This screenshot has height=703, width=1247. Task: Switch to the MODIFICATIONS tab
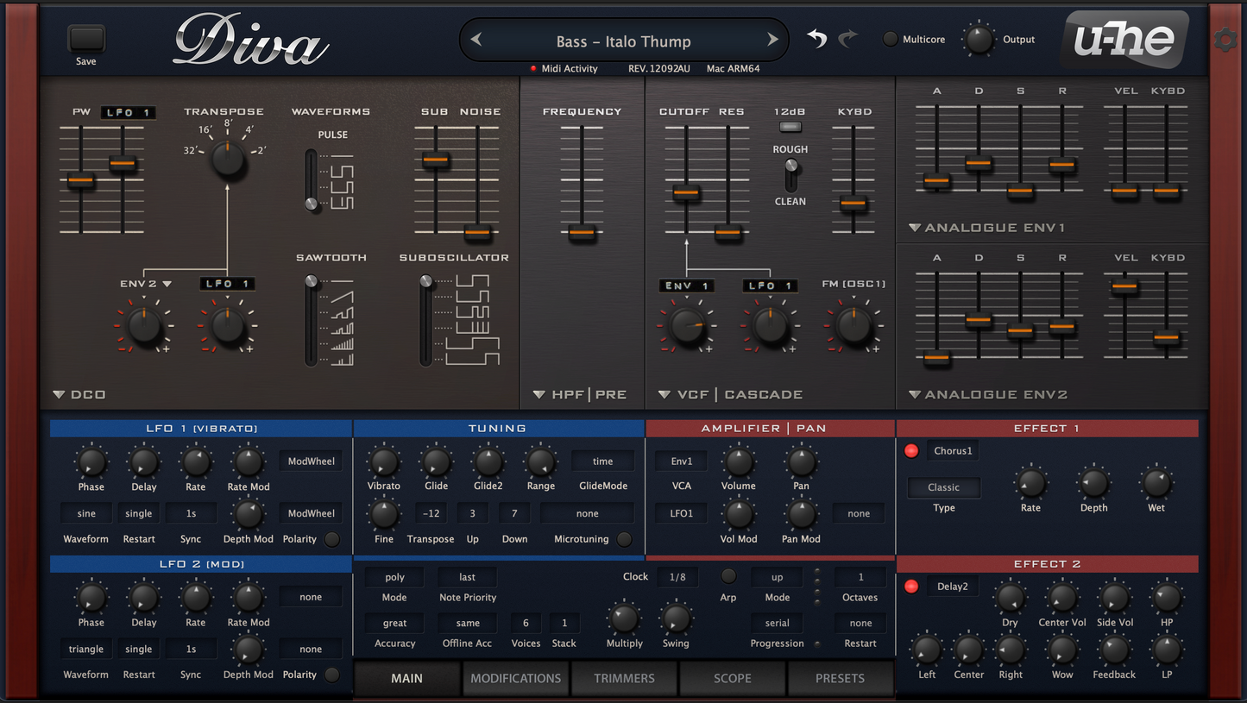[x=515, y=678]
